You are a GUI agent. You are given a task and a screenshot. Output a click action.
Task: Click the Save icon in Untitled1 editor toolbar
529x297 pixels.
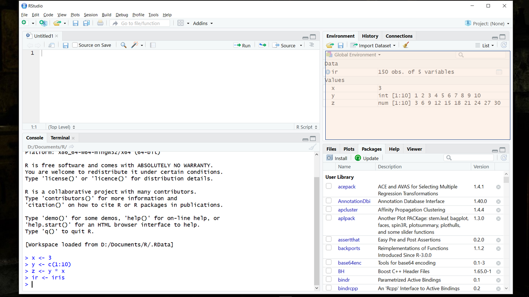click(65, 45)
